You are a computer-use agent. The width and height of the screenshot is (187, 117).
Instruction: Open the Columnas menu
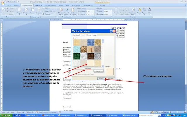pyautogui.click(x=39, y=12)
